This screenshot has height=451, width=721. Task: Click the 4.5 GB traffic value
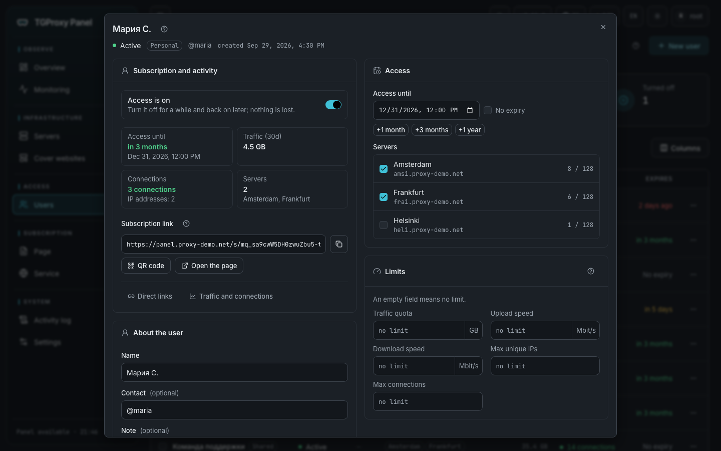[x=254, y=147]
